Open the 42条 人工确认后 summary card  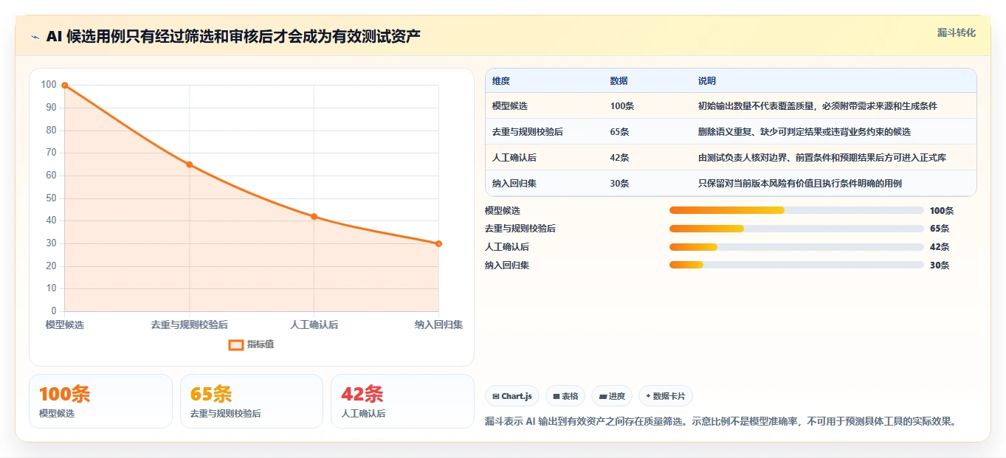pos(402,401)
